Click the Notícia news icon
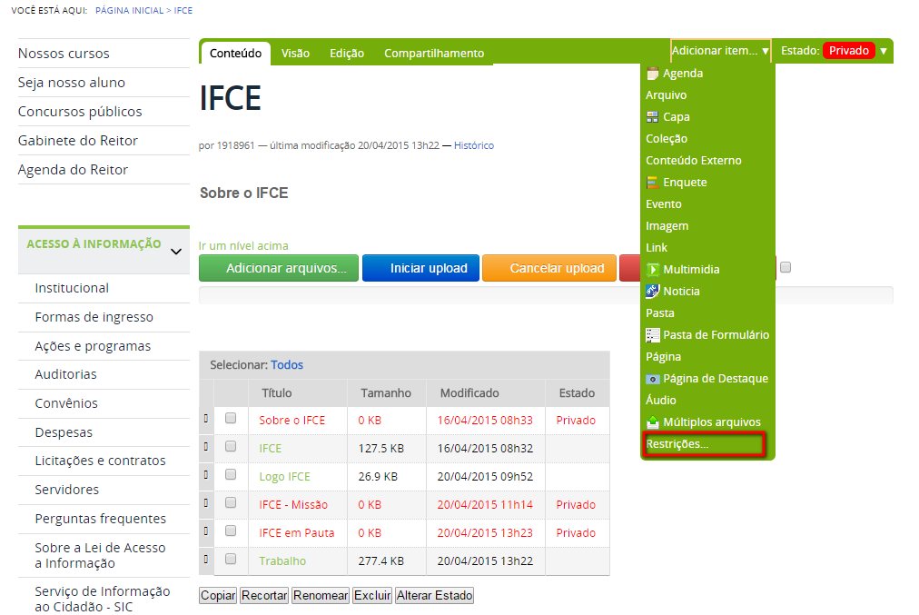 [652, 292]
